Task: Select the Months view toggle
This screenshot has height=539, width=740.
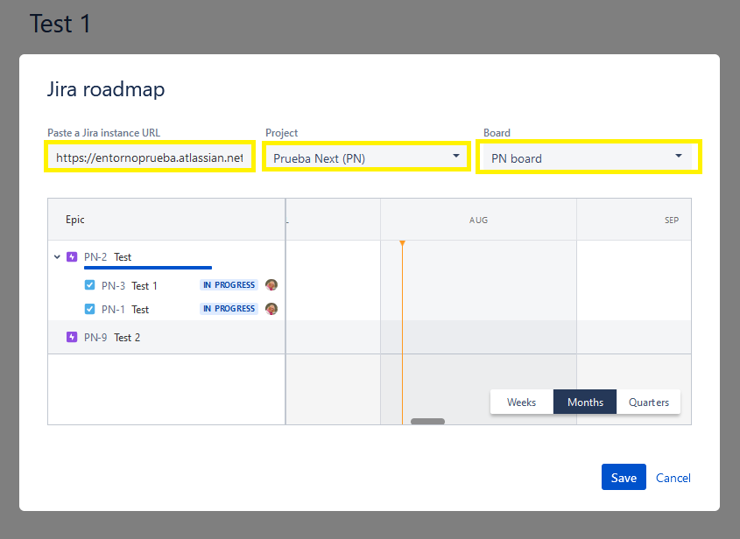Action: click(584, 402)
